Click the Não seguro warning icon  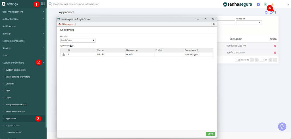pos(59,24)
